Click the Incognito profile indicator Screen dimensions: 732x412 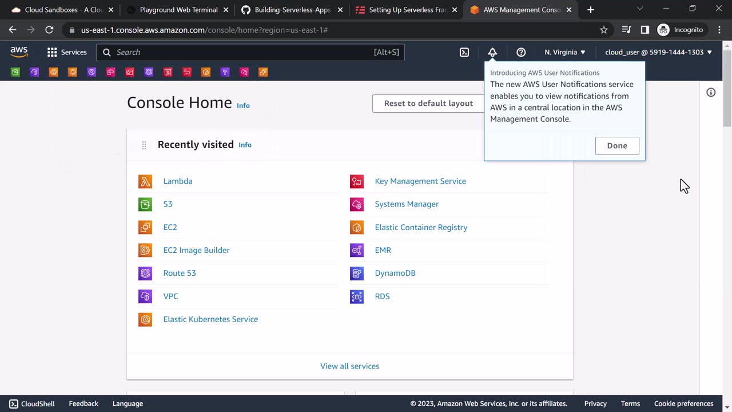coord(681,30)
